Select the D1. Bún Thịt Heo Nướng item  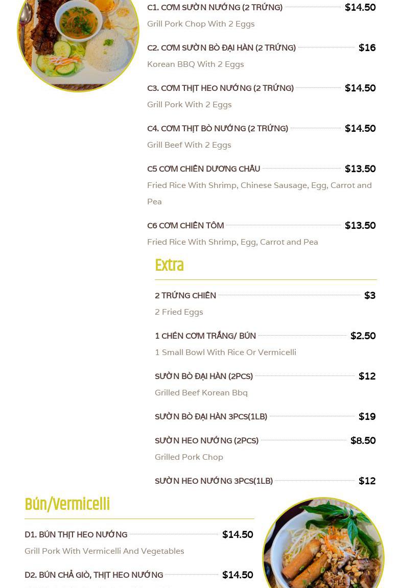point(76,535)
